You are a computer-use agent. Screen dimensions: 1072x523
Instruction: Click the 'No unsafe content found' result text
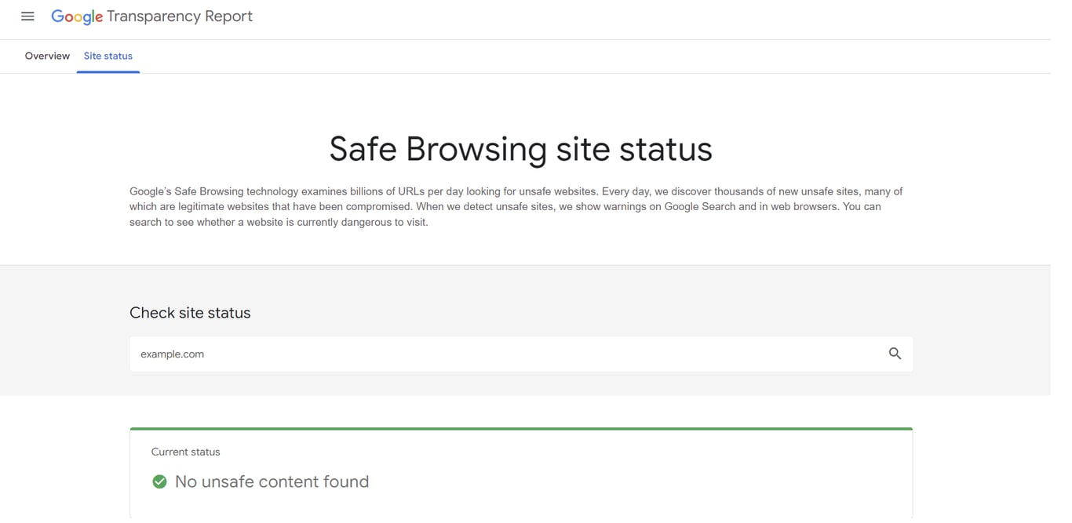tap(272, 481)
